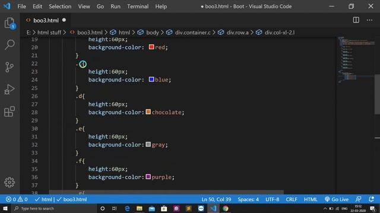Open the Edit menu
This screenshot has width=380, height=213.
click(37, 7)
